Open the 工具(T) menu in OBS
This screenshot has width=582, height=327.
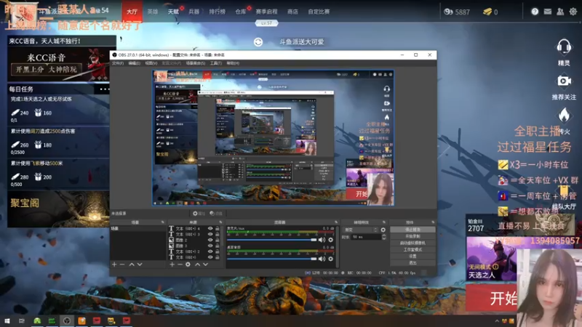tap(215, 63)
